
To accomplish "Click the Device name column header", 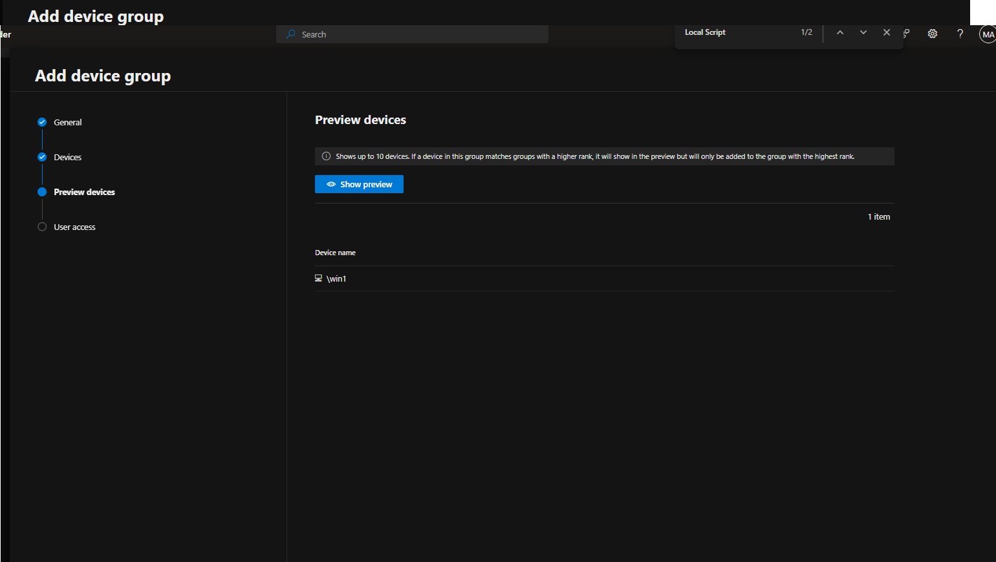I will point(335,253).
